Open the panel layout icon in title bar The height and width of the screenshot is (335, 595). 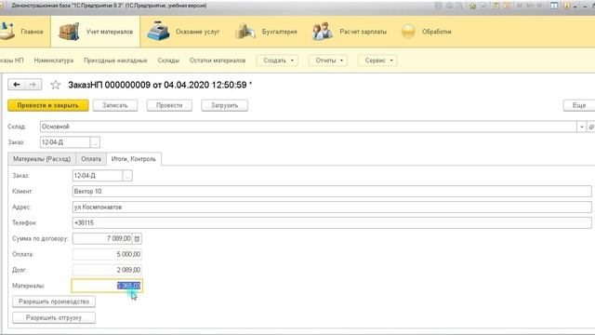pos(554,6)
